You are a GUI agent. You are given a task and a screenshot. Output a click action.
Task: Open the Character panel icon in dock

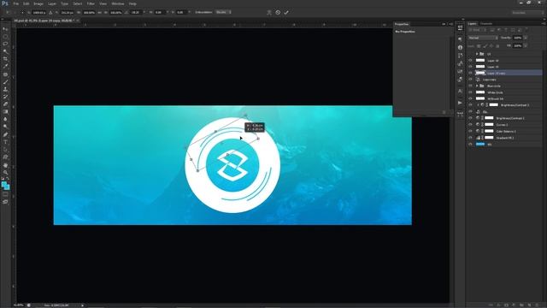460,91
